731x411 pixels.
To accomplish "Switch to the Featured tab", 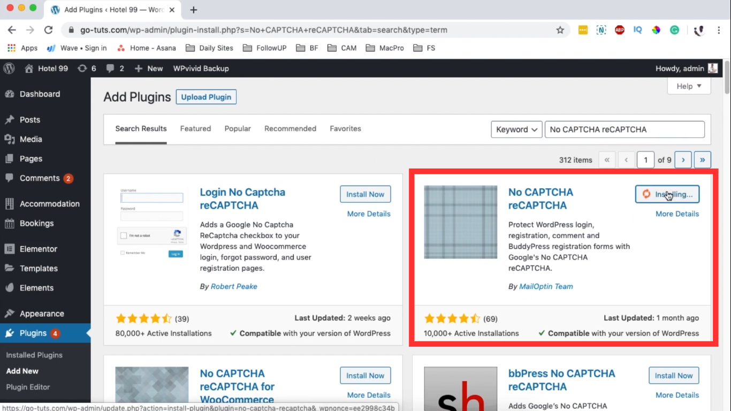I will pyautogui.click(x=195, y=128).
